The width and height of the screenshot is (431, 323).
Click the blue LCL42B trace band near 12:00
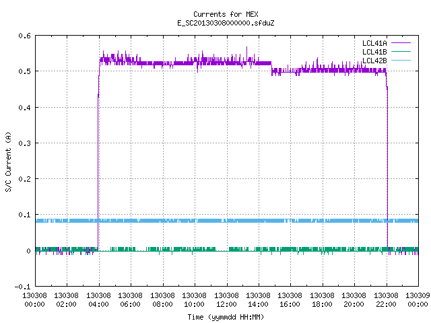227,221
